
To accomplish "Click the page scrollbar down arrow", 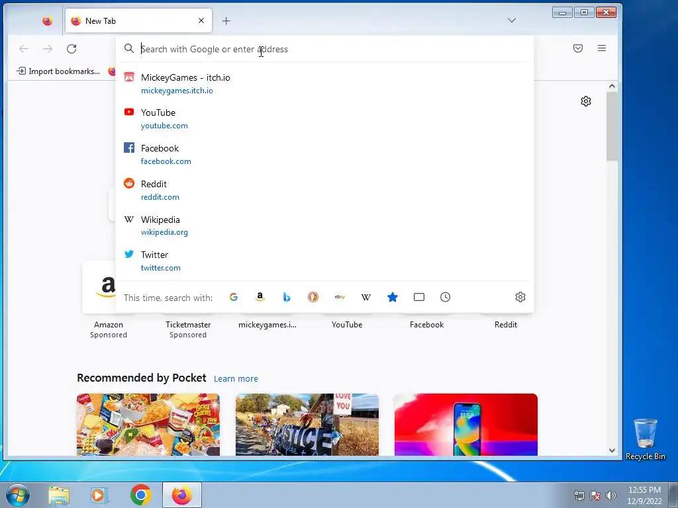I will point(612,450).
